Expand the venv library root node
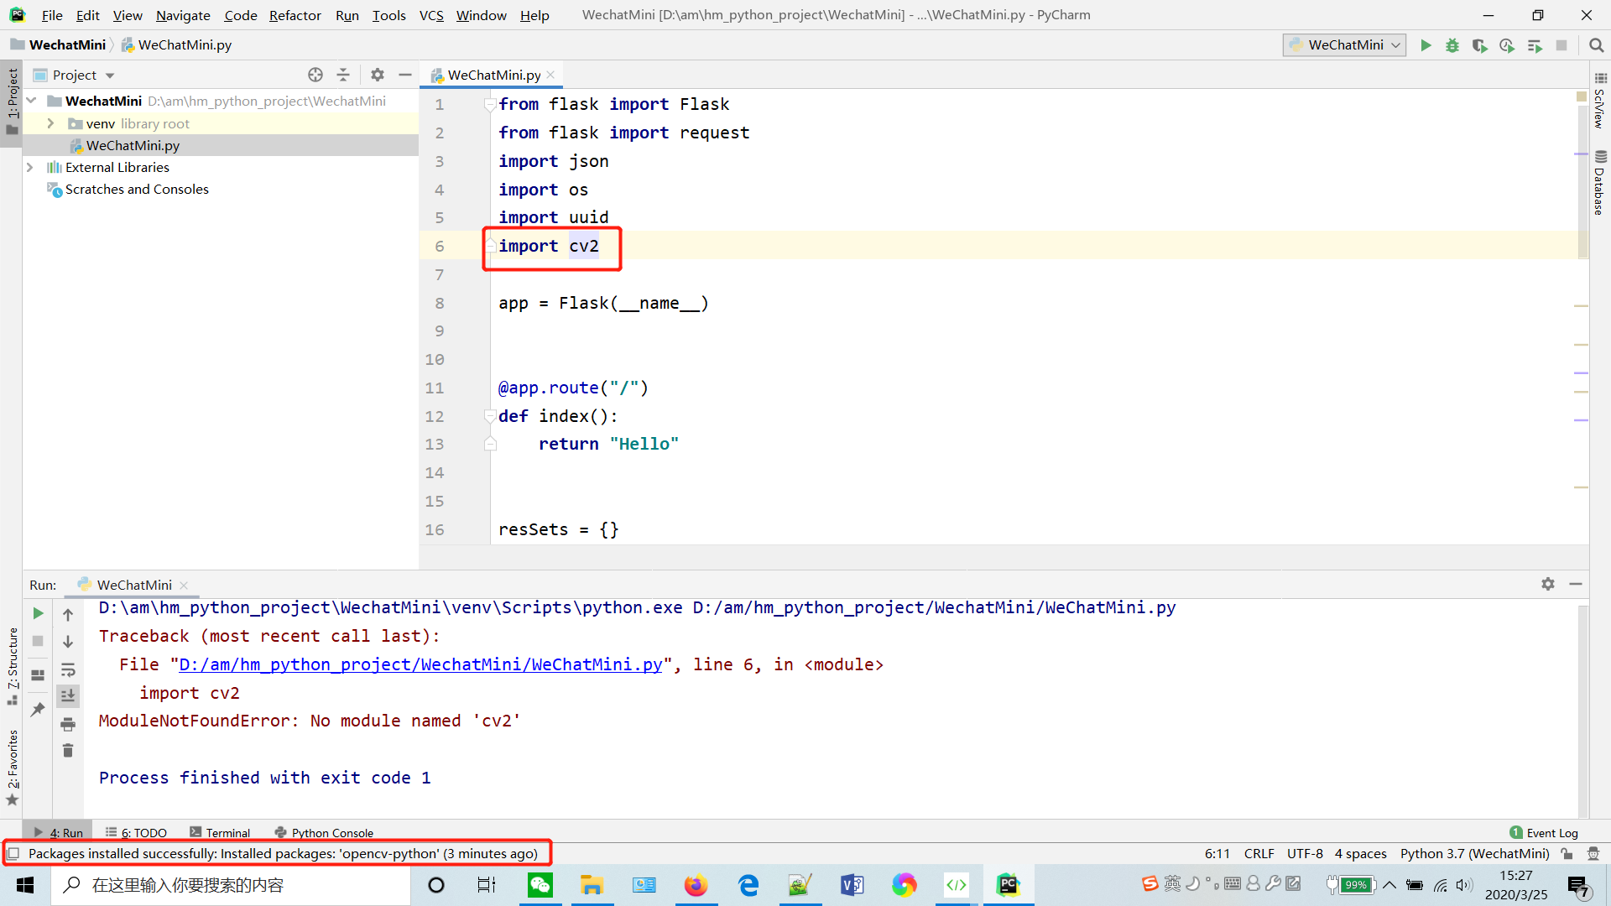Image resolution: width=1611 pixels, height=906 pixels. coord(50,123)
